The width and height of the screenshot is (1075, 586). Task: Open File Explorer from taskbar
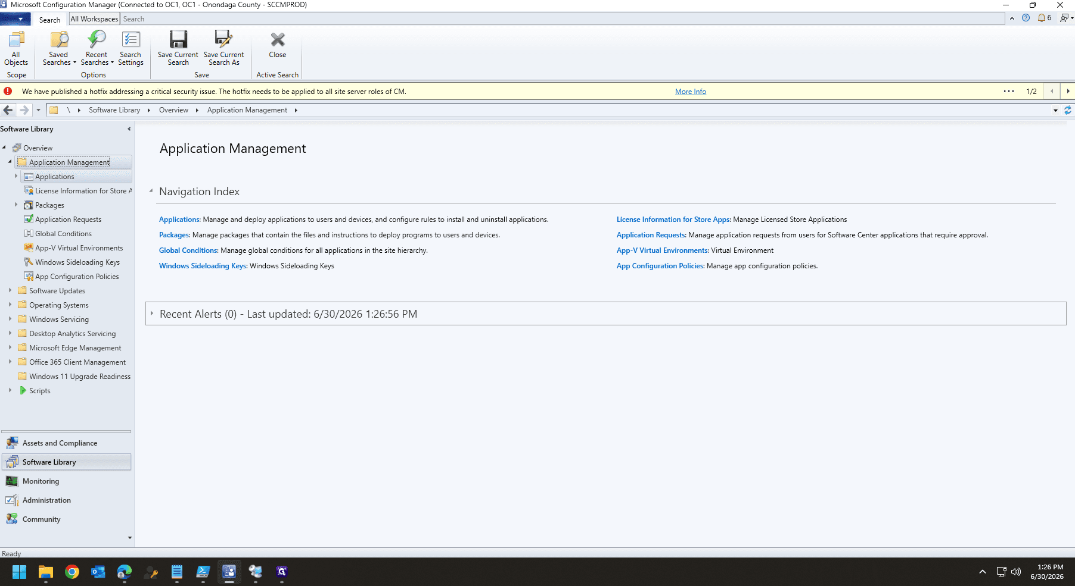click(46, 572)
